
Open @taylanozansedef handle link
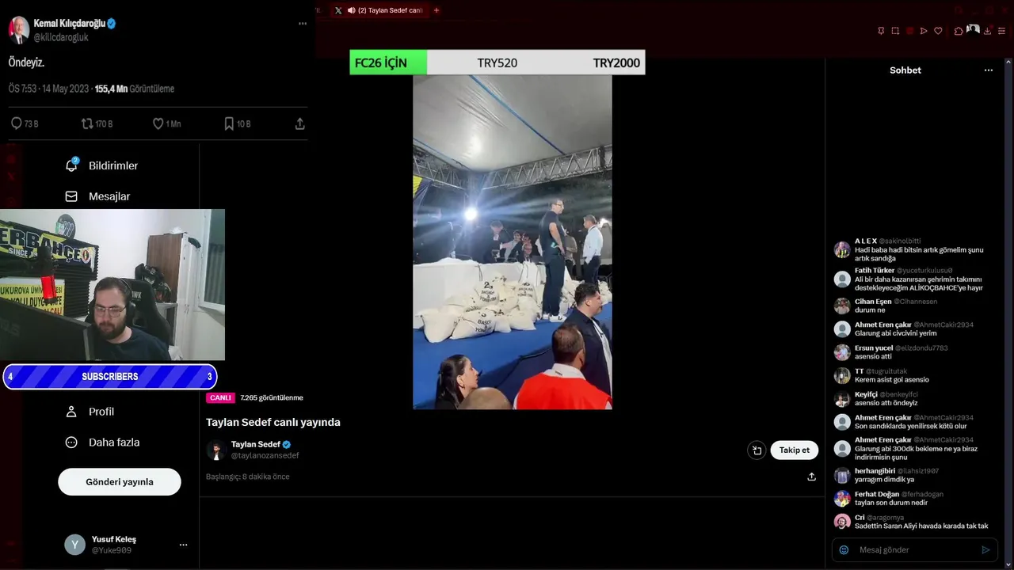265,455
